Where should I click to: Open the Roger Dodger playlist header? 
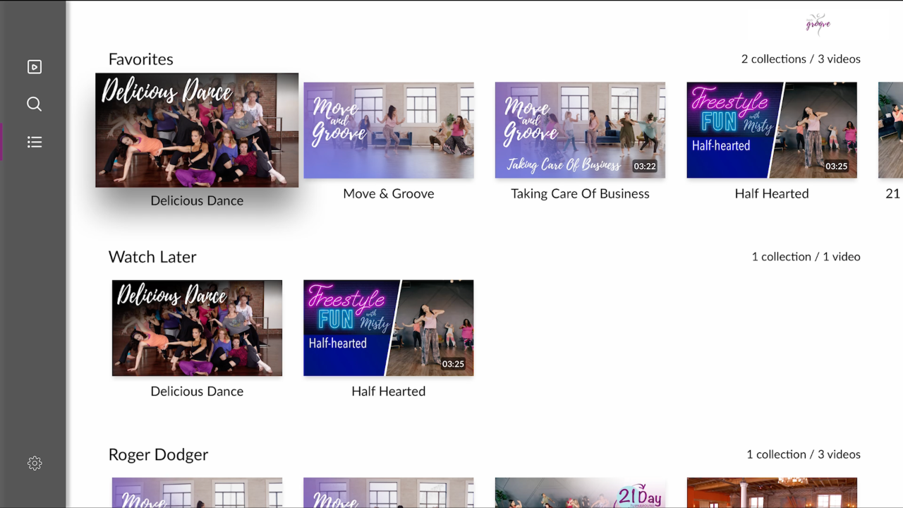[158, 455]
